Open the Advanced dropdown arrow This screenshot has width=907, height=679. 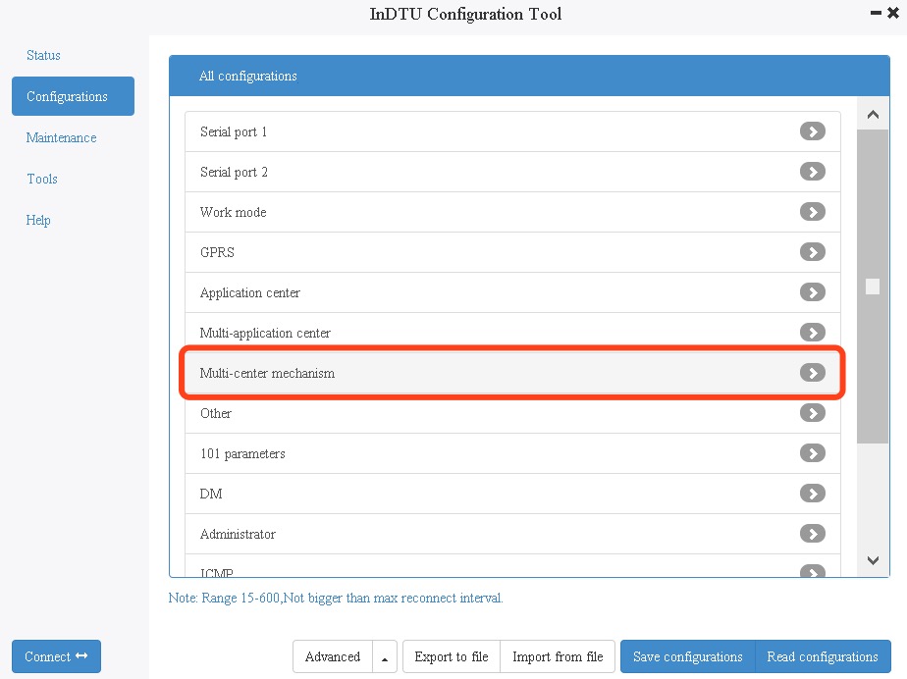coord(384,657)
